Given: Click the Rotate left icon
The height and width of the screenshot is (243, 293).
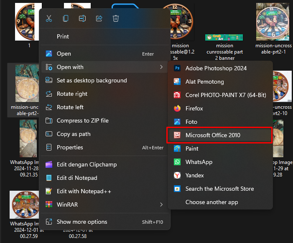Looking at the screenshot, I should (49, 107).
